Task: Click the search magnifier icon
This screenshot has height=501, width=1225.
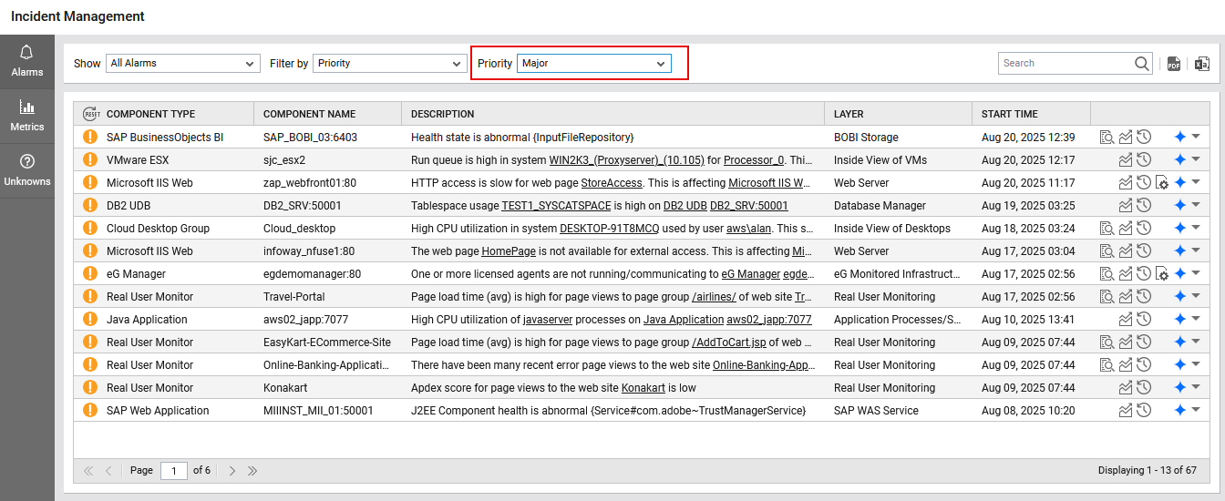Action: coord(1142,64)
